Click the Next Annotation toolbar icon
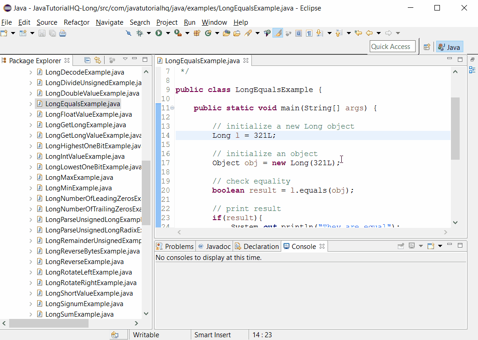478x340 pixels. pyautogui.click(x=320, y=33)
